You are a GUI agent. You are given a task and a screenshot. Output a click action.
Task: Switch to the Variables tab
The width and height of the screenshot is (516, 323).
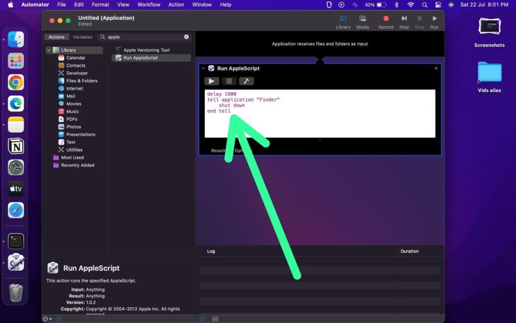[83, 37]
